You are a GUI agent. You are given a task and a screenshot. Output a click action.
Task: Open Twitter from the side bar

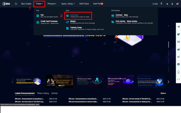click(178, 34)
